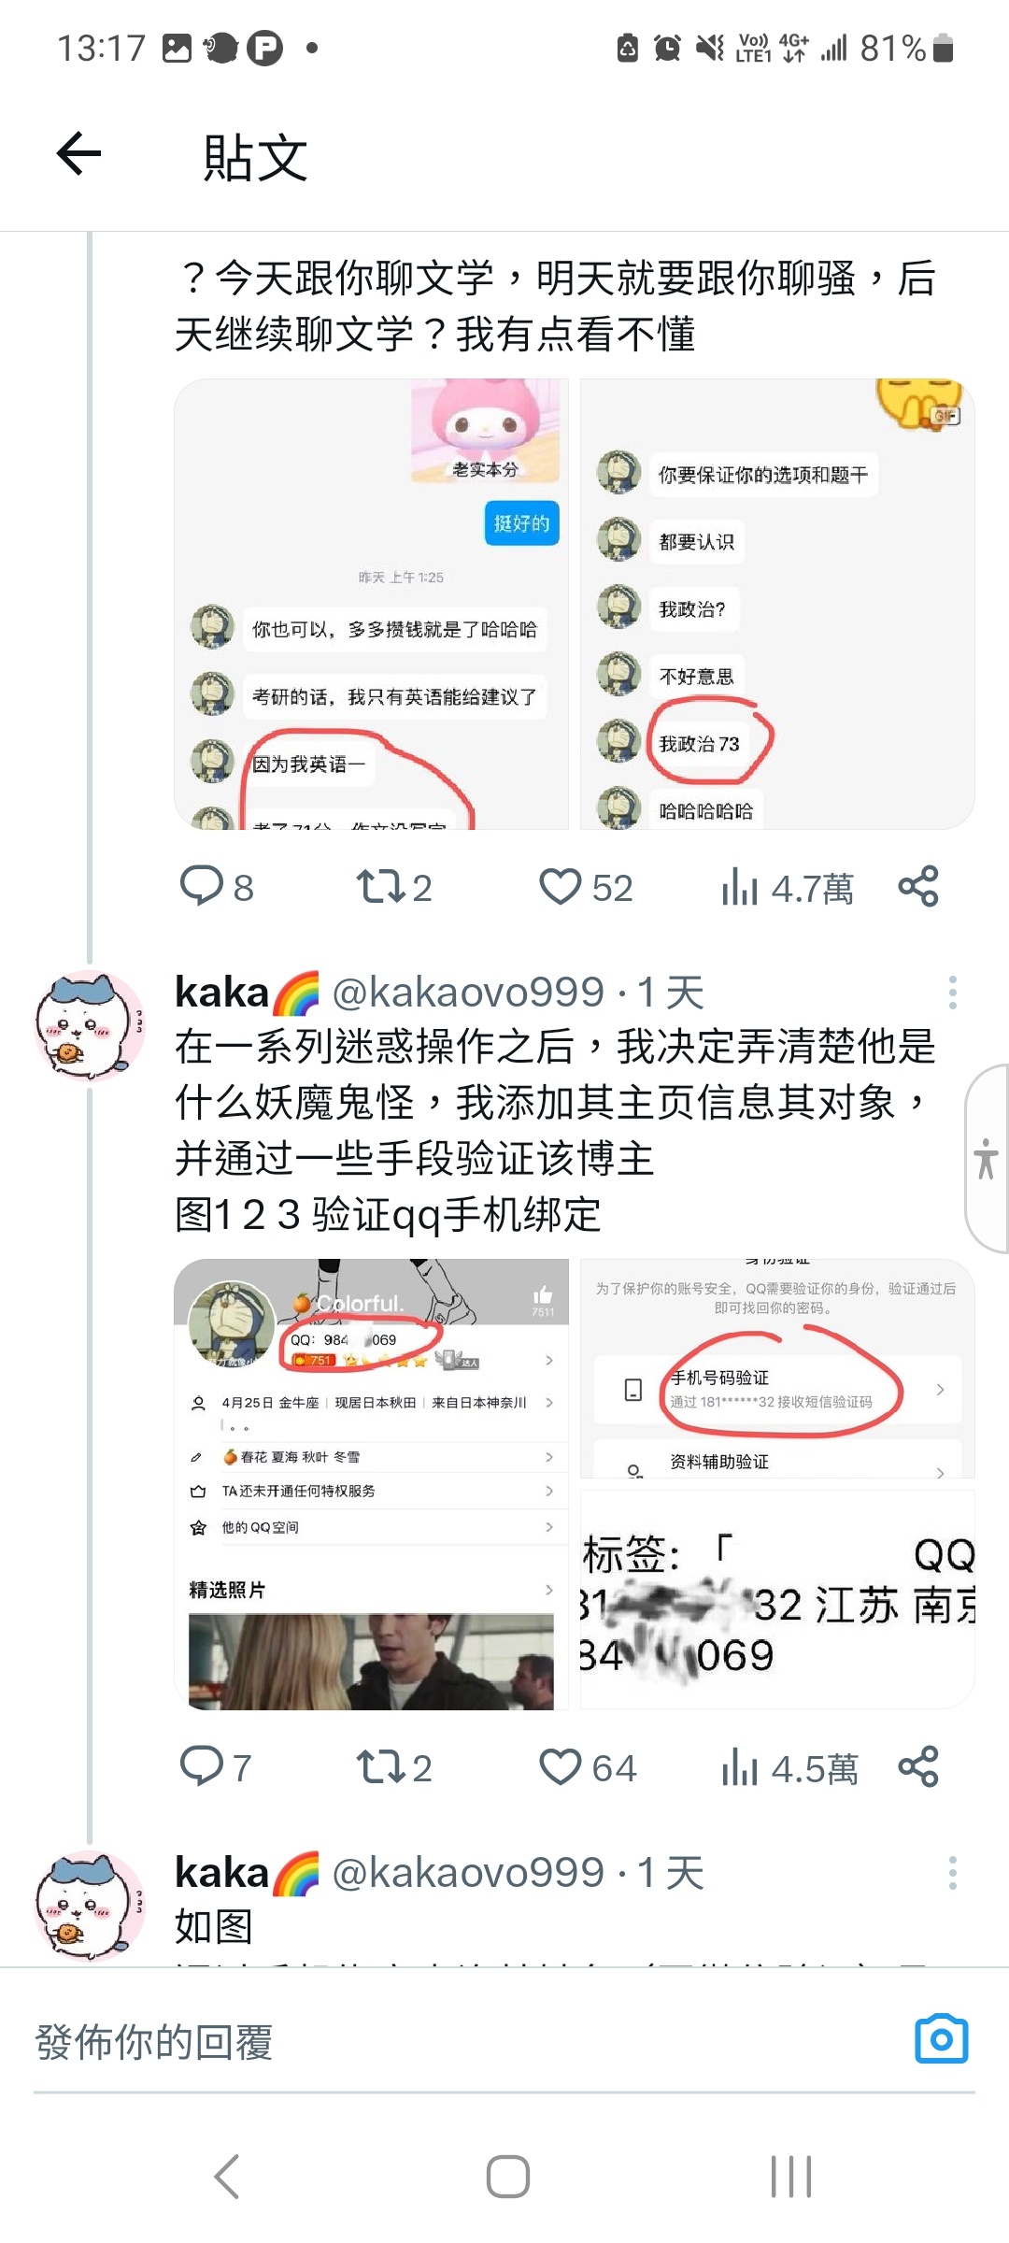Open the accessibility floating side handle
This screenshot has width=1009, height=2243.
pos(987,1159)
